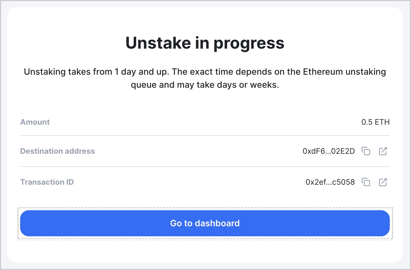Image resolution: width=411 pixels, height=270 pixels.
Task: Click the Amount row label
Action: point(35,122)
